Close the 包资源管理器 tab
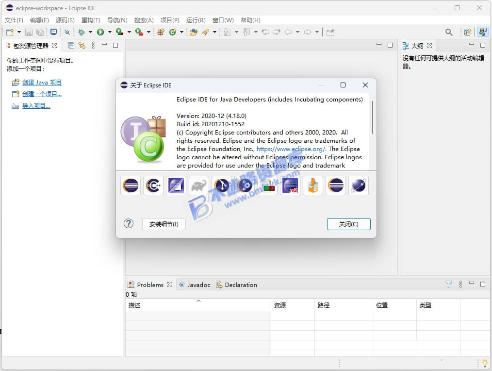Image resolution: width=492 pixels, height=371 pixels. point(54,46)
